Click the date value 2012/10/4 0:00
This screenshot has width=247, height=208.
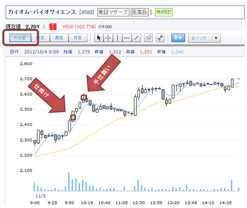tap(42, 52)
